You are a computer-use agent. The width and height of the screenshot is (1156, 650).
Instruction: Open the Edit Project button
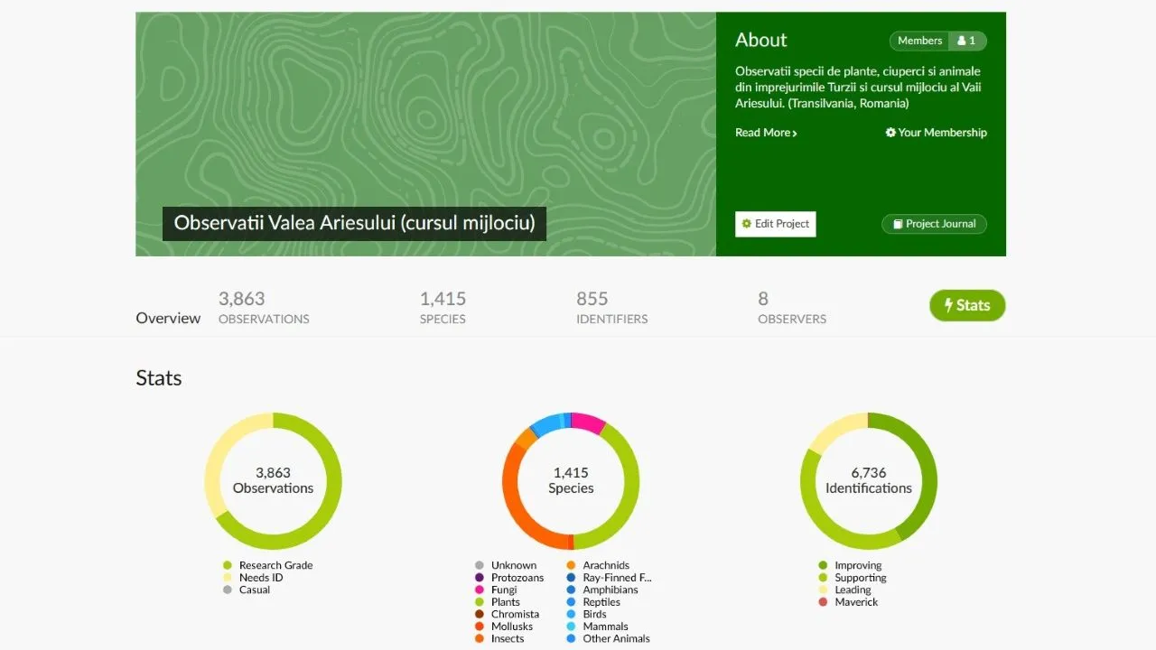[x=776, y=224]
